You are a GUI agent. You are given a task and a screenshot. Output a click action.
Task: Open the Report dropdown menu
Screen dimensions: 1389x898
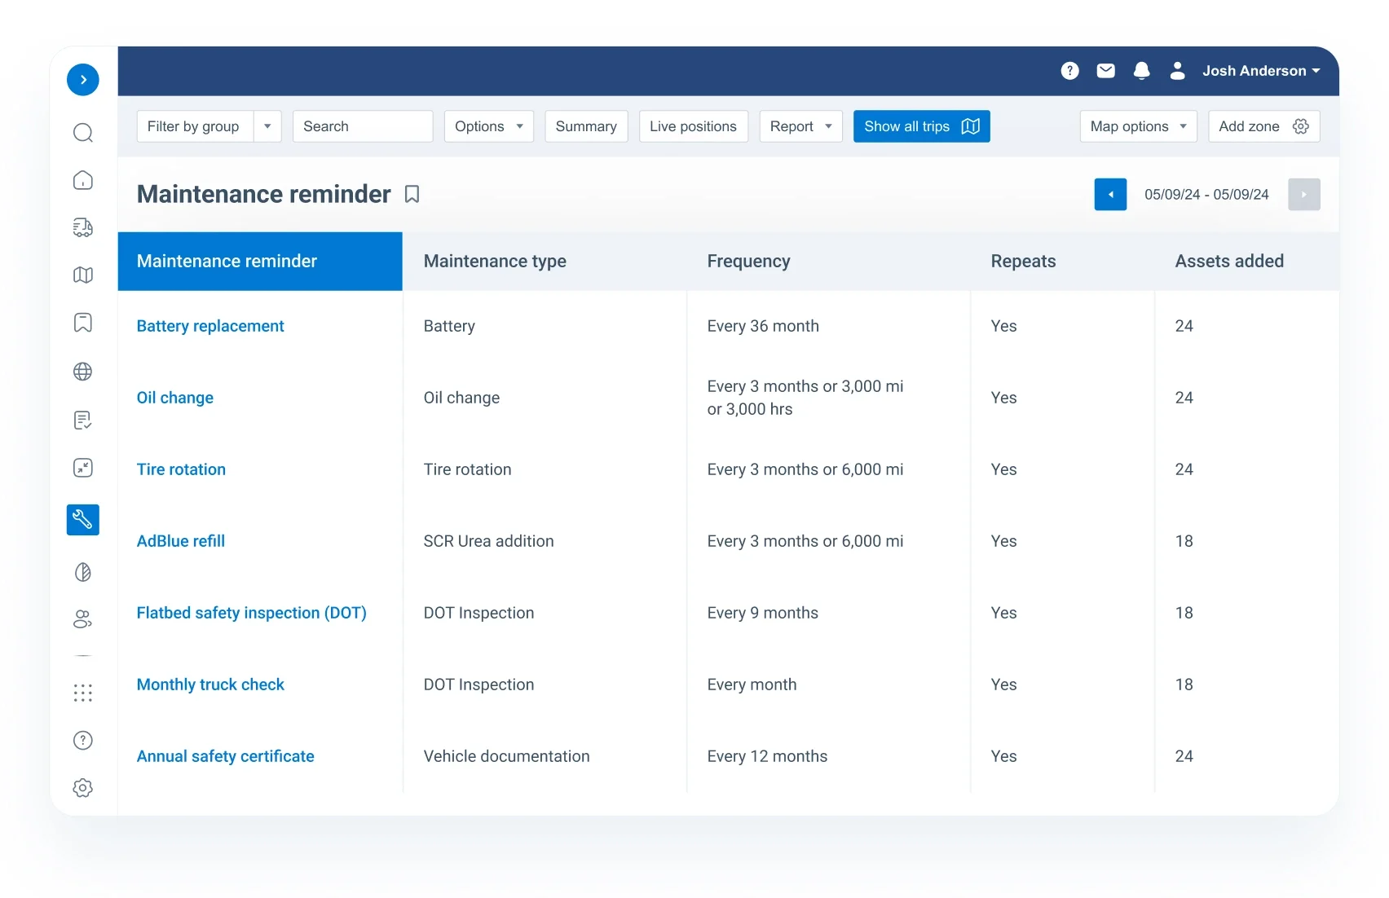[800, 126]
